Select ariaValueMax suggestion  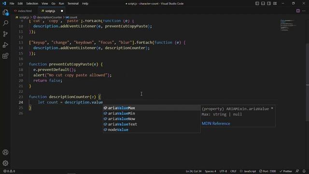152,108
